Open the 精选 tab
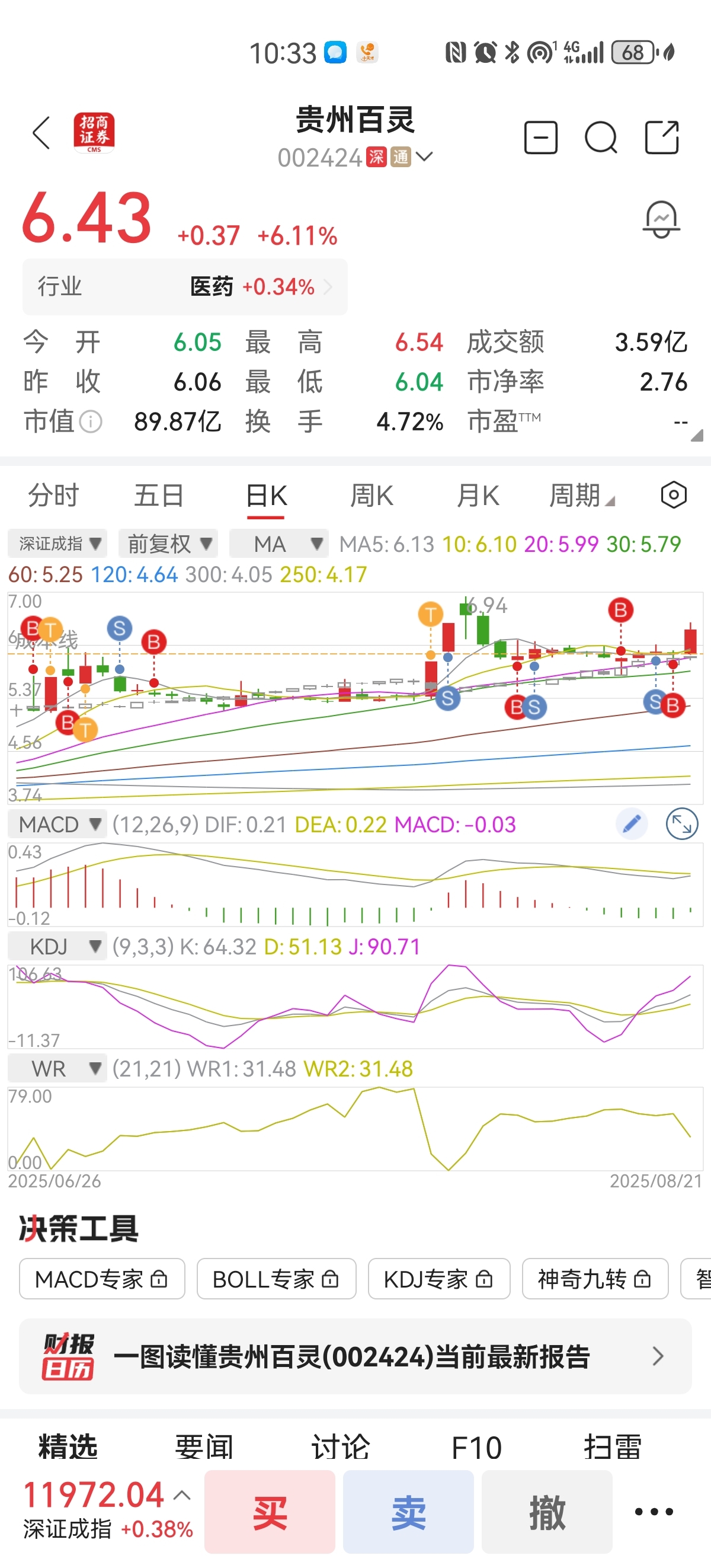Image resolution: width=711 pixels, height=1565 pixels. click(68, 1446)
